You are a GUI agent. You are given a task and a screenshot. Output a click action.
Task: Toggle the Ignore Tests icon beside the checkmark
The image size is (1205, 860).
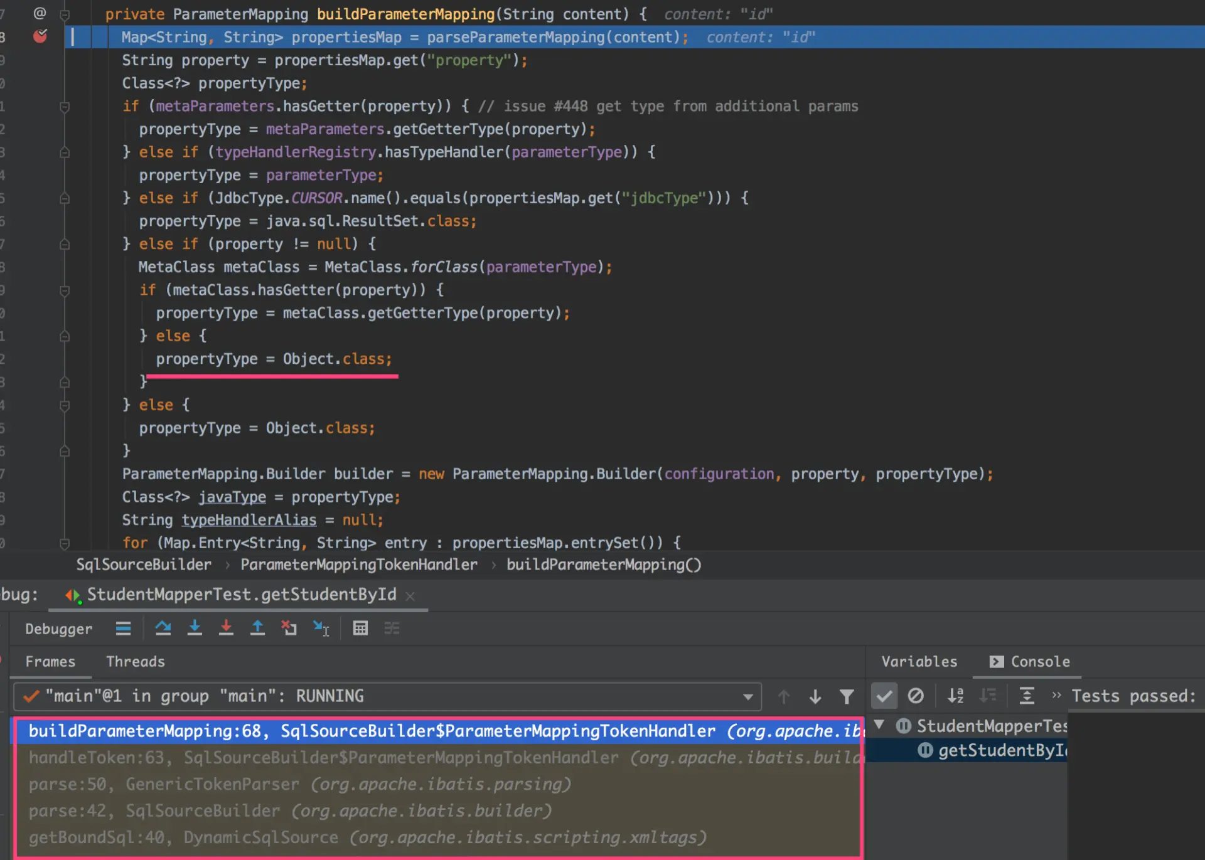917,696
